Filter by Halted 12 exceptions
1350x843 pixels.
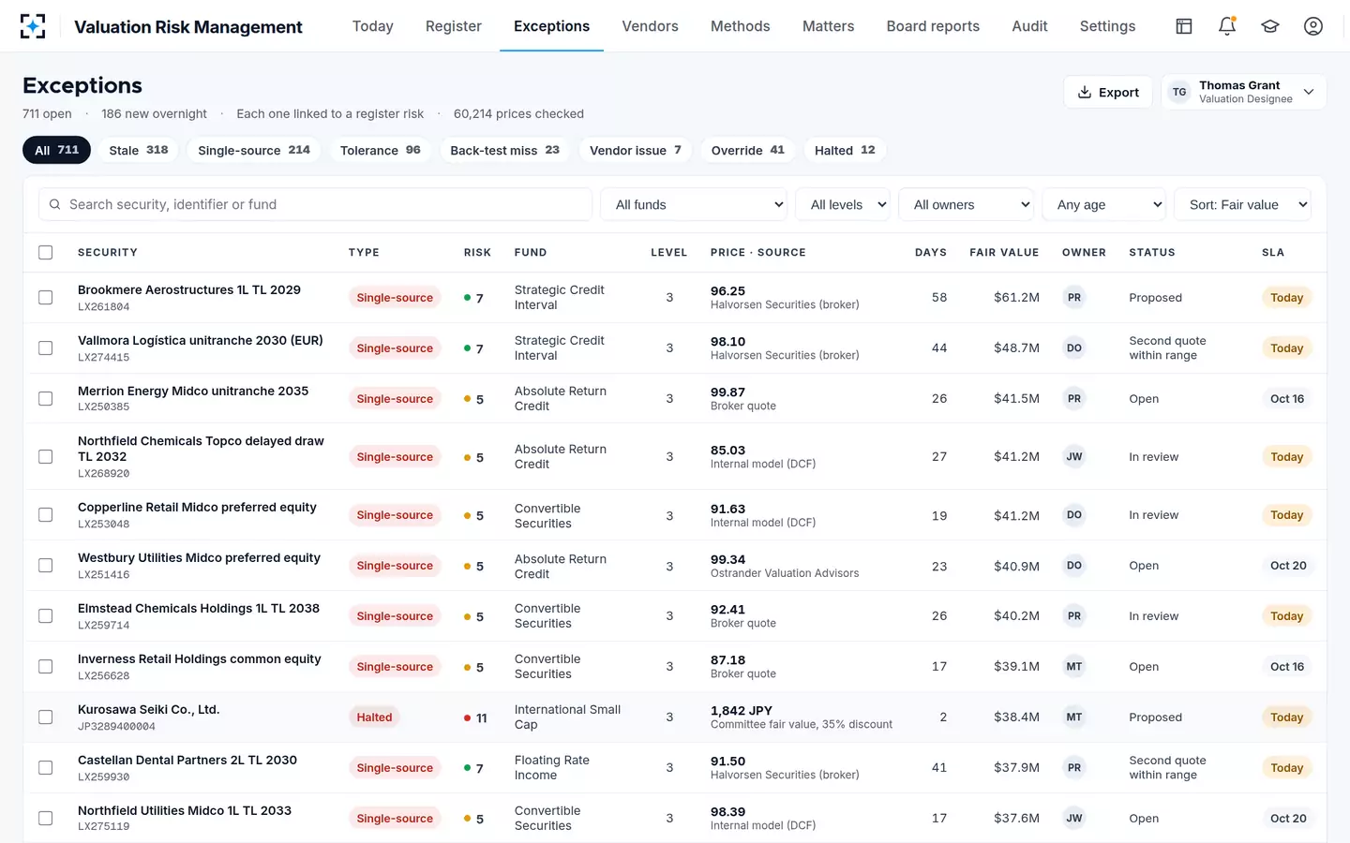(845, 150)
